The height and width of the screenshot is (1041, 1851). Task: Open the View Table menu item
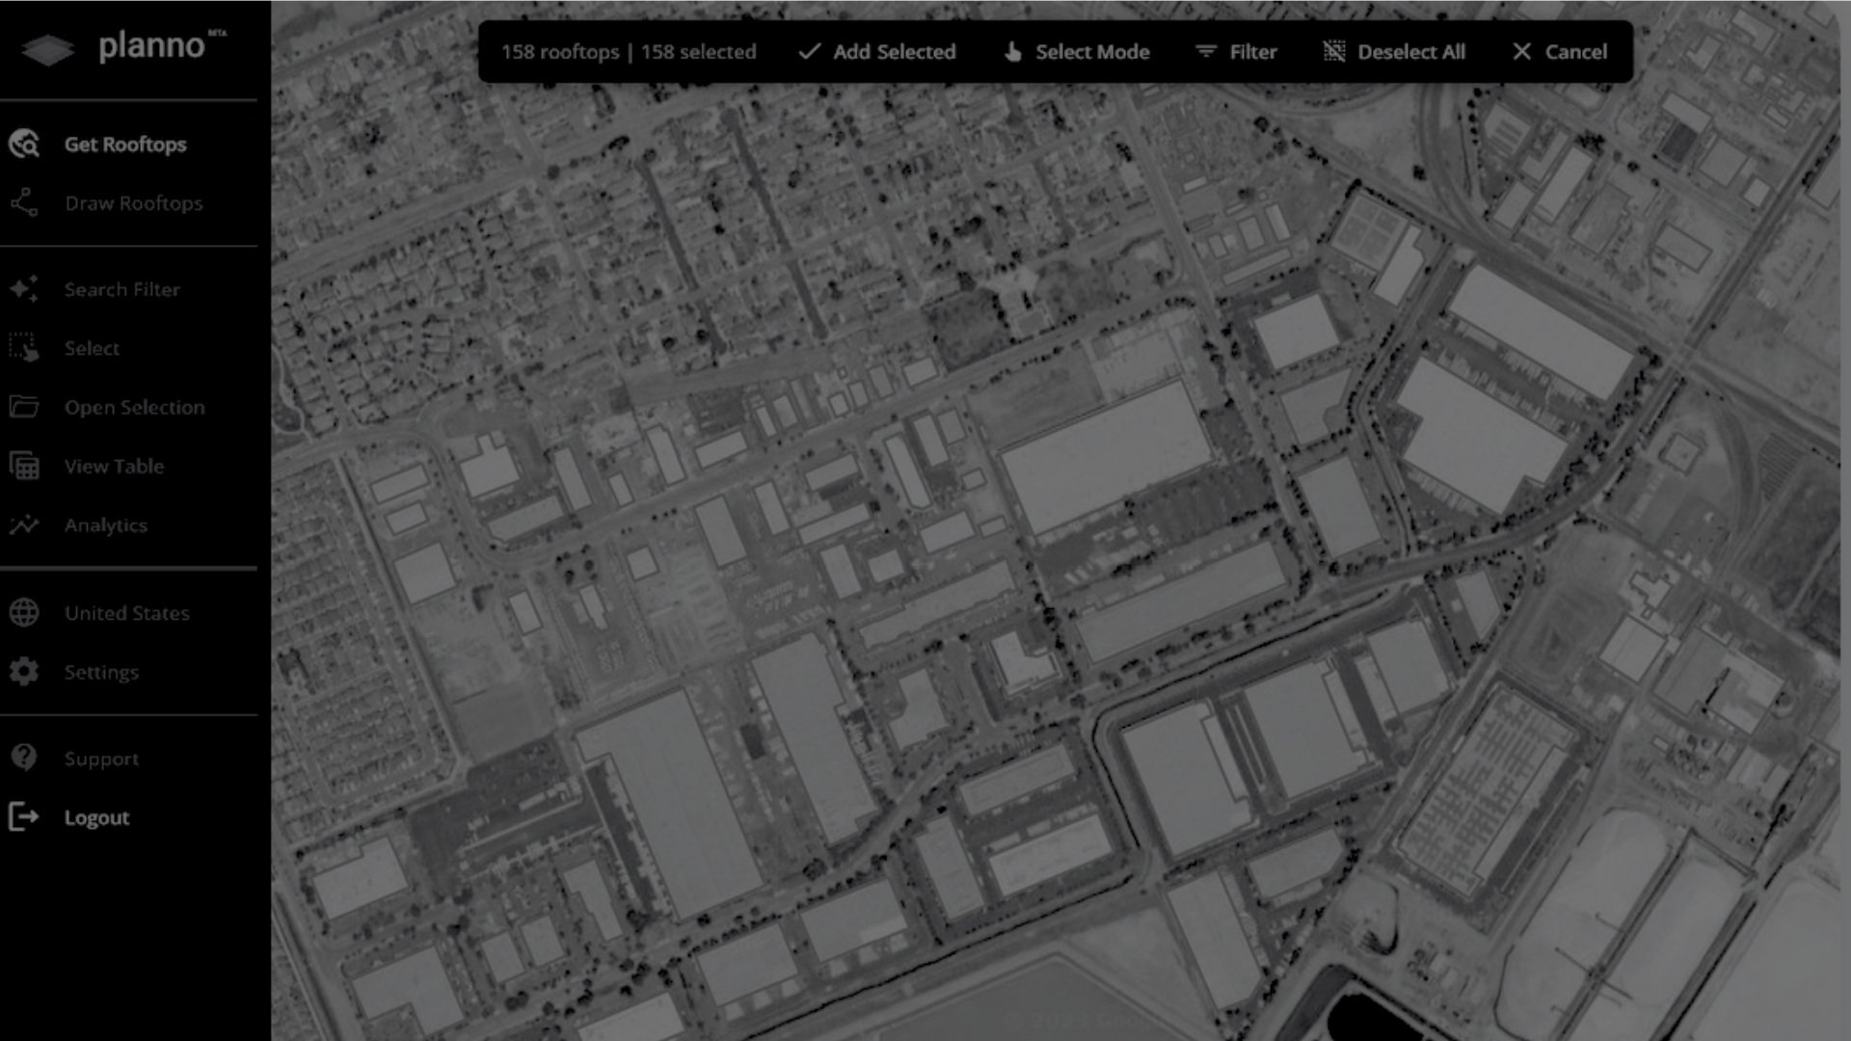(x=114, y=467)
